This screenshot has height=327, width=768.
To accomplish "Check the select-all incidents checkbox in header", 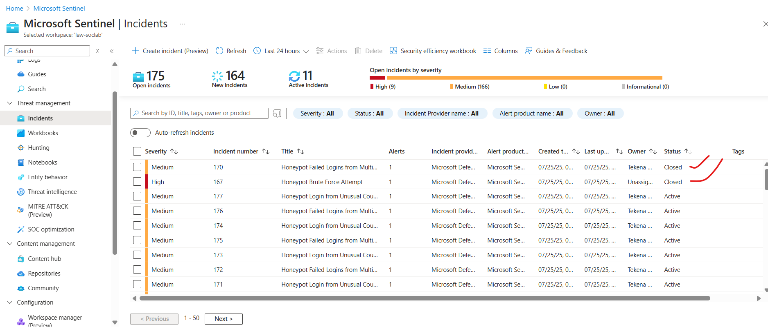I will coord(137,151).
